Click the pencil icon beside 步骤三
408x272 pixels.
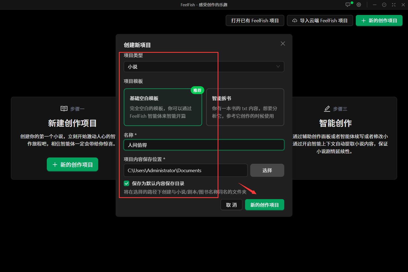click(x=327, y=109)
